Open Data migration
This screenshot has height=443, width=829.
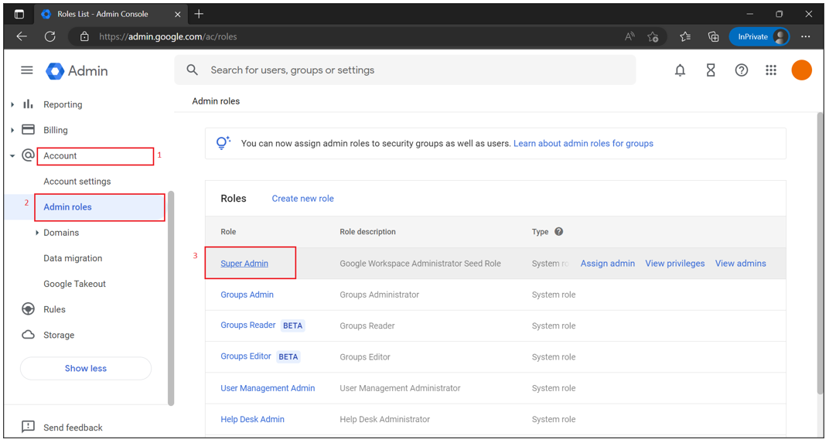click(73, 258)
